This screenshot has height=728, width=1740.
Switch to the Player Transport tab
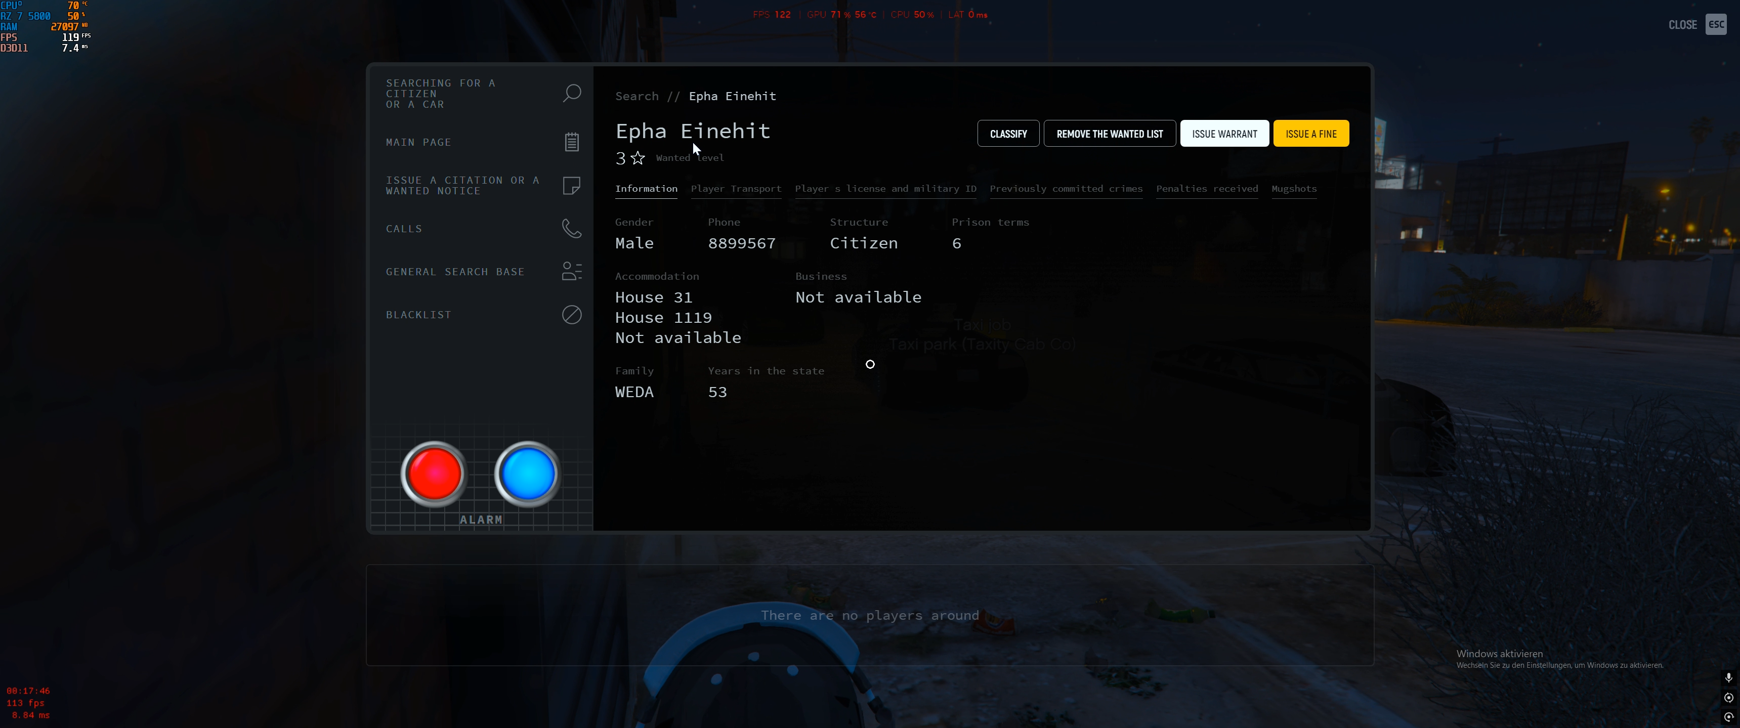tap(736, 189)
